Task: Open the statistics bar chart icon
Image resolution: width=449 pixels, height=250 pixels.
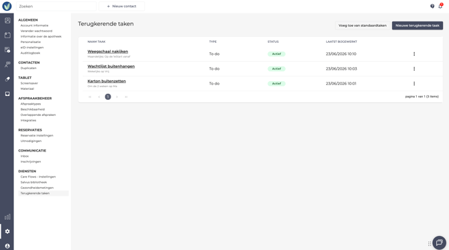Action: (7, 216)
